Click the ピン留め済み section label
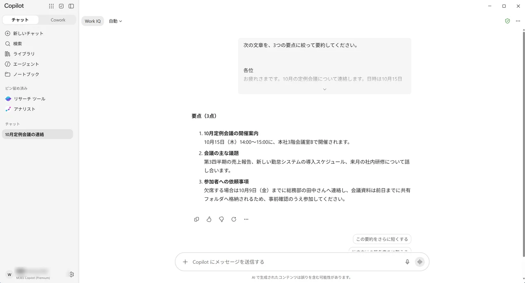The height and width of the screenshot is (283, 525). (16, 88)
